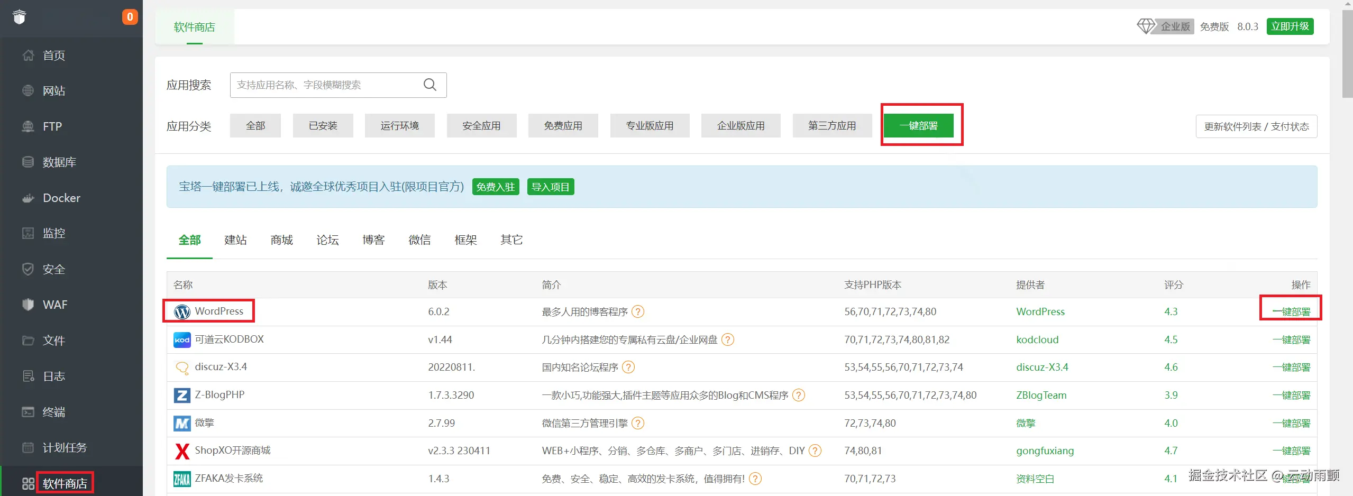The image size is (1353, 496).
Task: Open the orange notification count badge
Action: pyautogui.click(x=130, y=17)
